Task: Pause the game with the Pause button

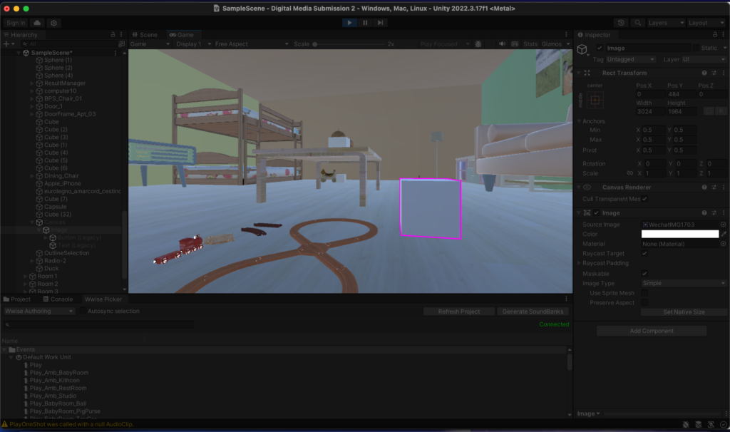Action: coord(365,23)
